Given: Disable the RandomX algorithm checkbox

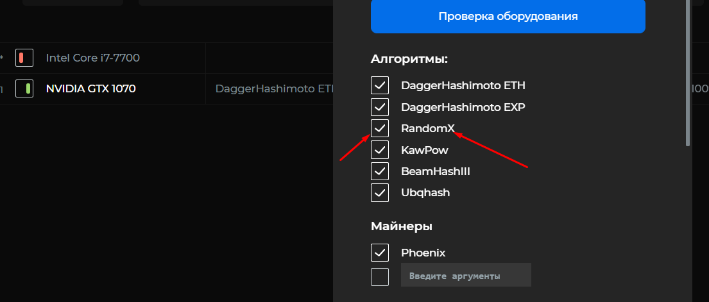Looking at the screenshot, I should pyautogui.click(x=380, y=128).
